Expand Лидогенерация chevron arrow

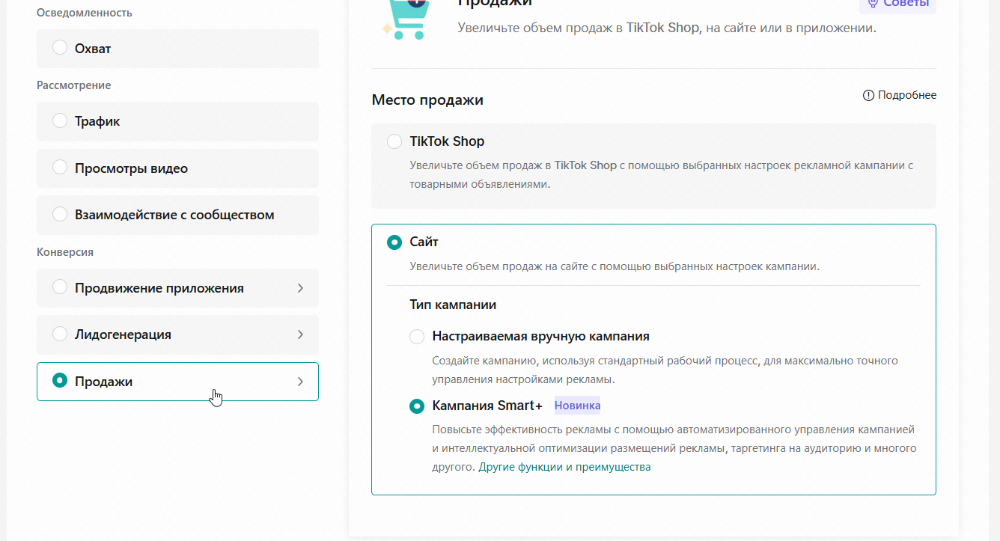tap(300, 334)
